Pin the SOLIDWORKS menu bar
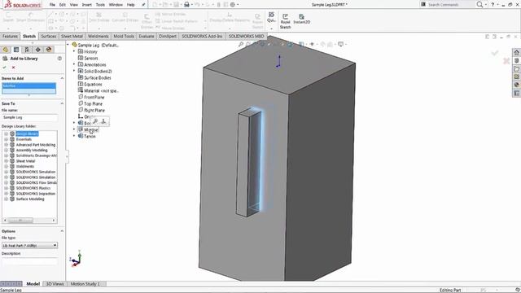This screenshot has width=521, height=293. coord(143,5)
